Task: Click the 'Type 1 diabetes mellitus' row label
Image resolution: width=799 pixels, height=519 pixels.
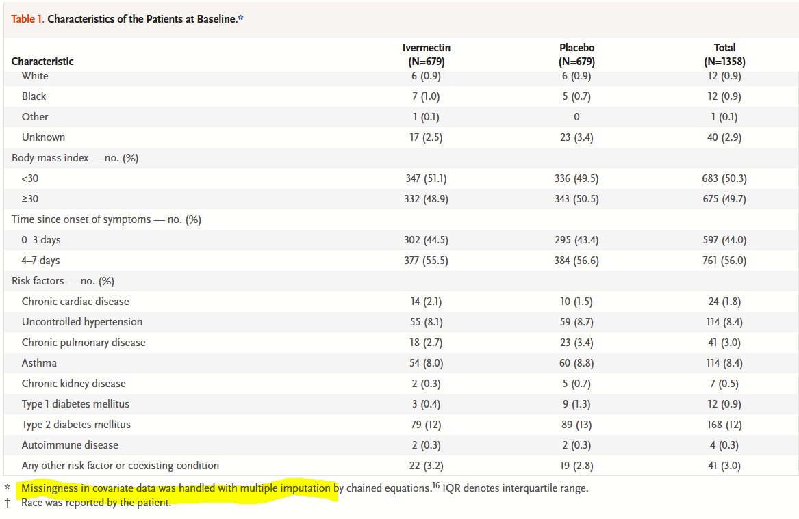Action: (75, 404)
